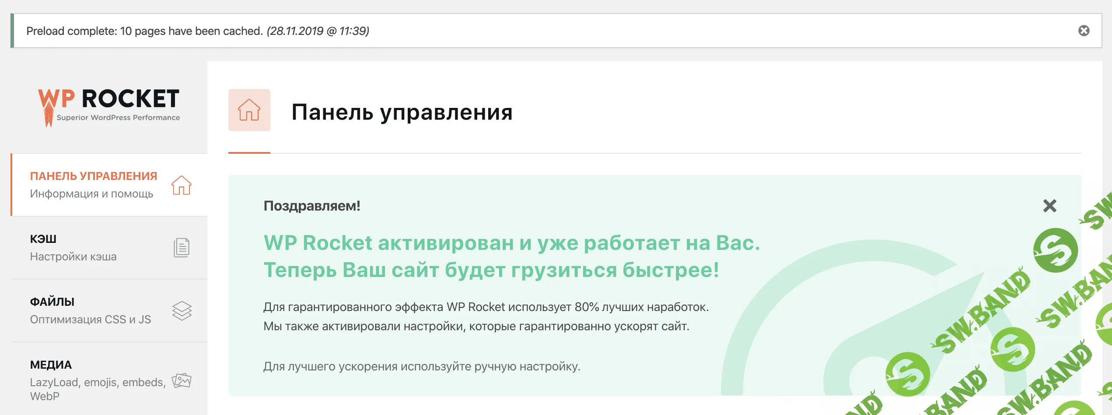Dismiss the Preload complete notice
1112x415 pixels.
[x=1084, y=31]
